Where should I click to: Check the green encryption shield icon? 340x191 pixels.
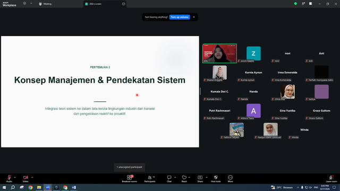pos(295,4)
